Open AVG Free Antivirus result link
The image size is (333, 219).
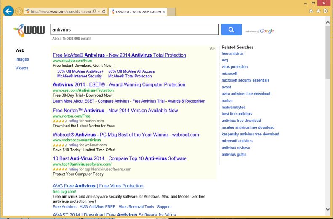click(98, 186)
